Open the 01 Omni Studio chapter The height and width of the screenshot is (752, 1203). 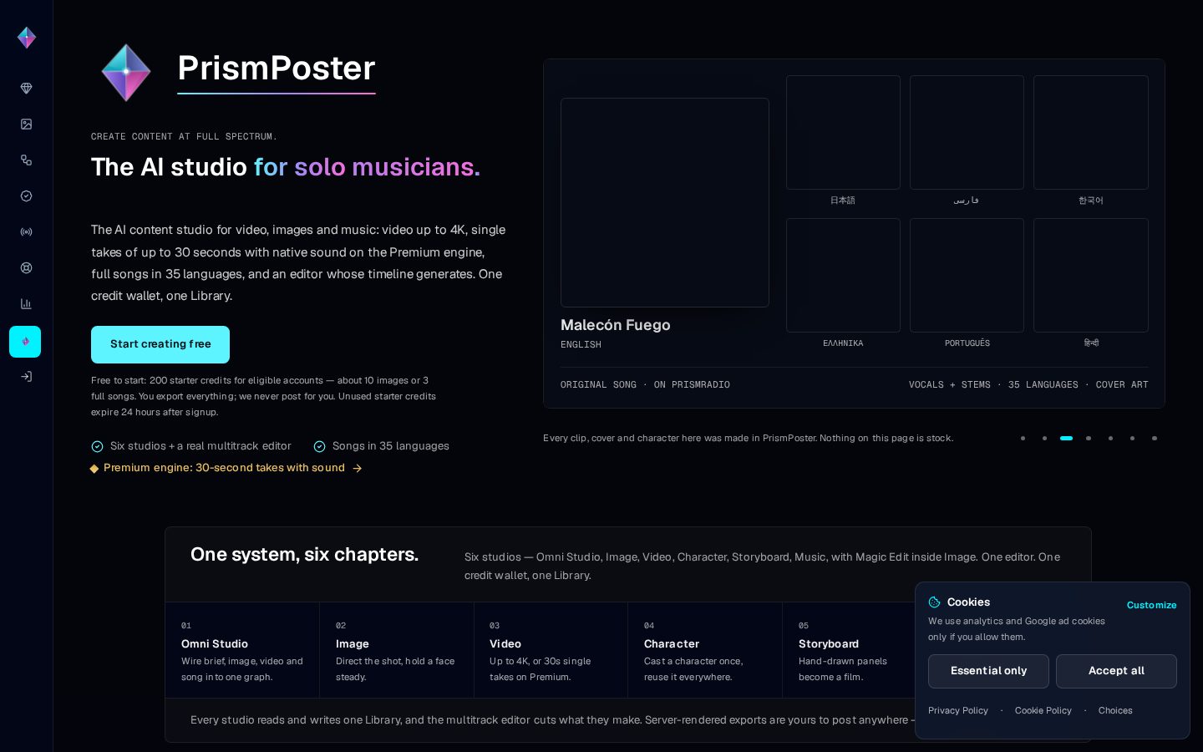(x=242, y=650)
